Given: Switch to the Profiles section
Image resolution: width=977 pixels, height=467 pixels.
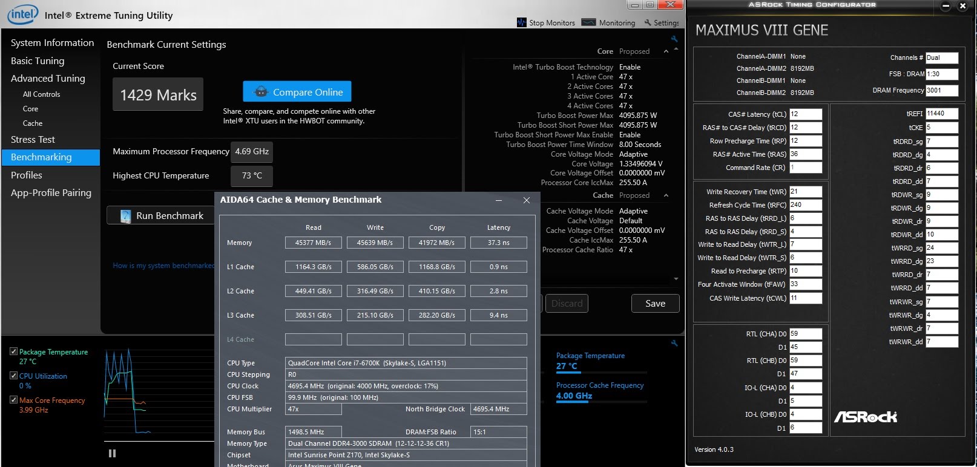Looking at the screenshot, I should pos(27,175).
